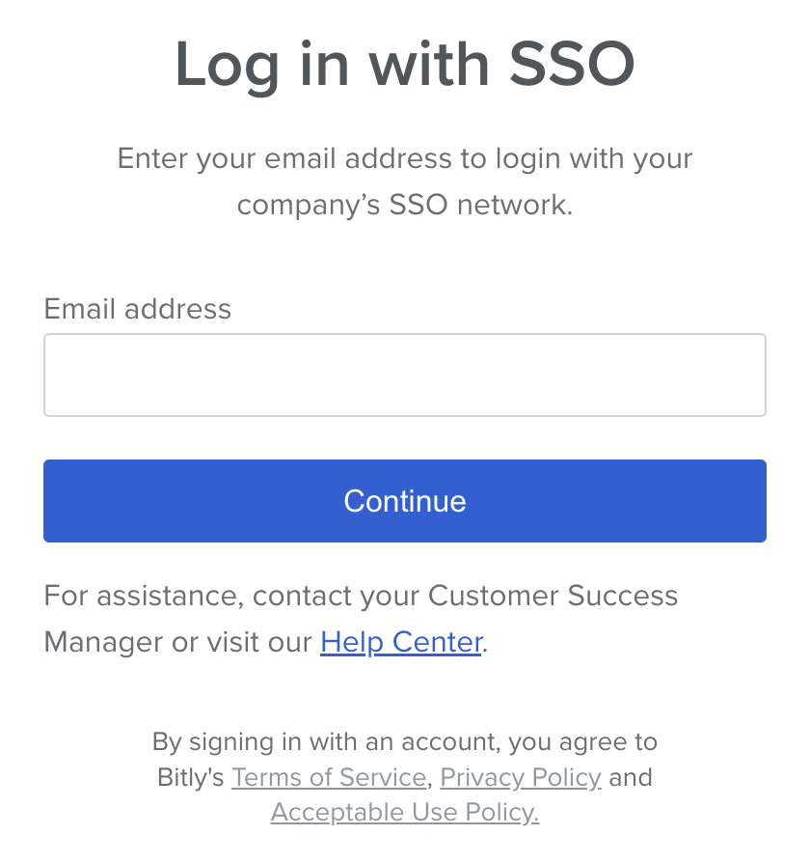
Task: Read the Terms of Service agreement
Action: click(x=329, y=777)
